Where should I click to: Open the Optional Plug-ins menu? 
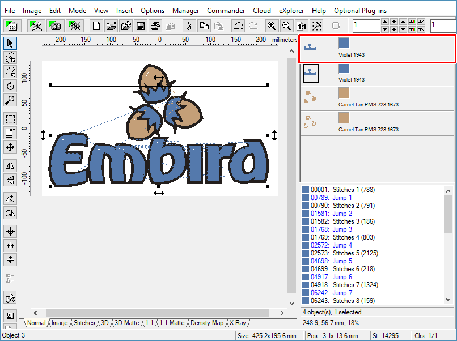(360, 11)
